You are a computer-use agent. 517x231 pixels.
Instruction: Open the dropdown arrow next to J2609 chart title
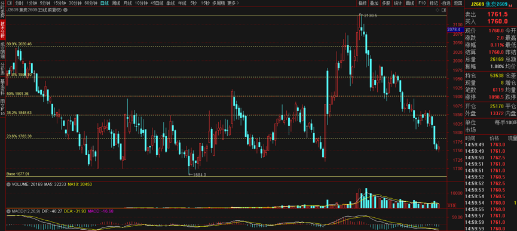click(x=65, y=10)
